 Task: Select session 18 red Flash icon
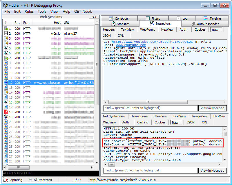[x=6, y=112]
